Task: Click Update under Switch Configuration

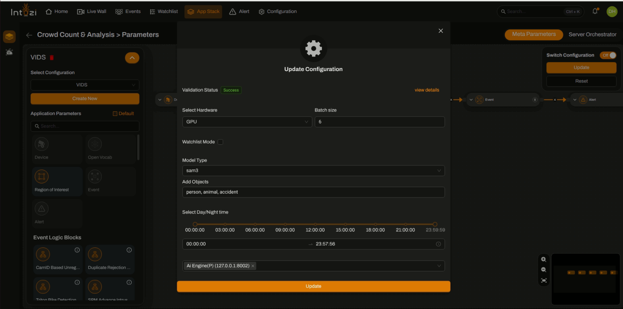Action: coord(581,68)
